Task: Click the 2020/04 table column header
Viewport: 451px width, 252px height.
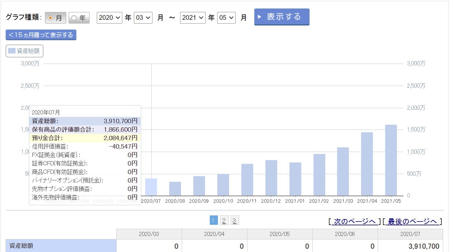Action: (x=214, y=234)
